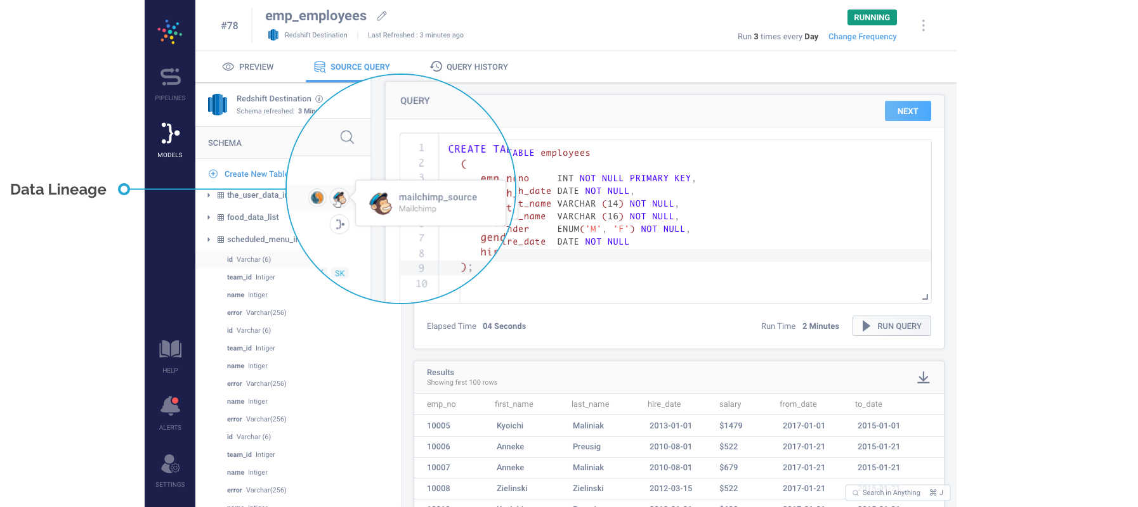
Task: Click the Create New Table link
Action: (256, 174)
